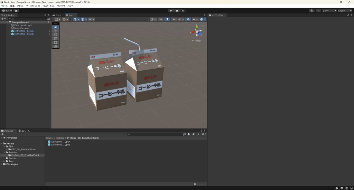Collapse SampleScene in Hierarchy
The image size is (354, 190).
coord(7,22)
